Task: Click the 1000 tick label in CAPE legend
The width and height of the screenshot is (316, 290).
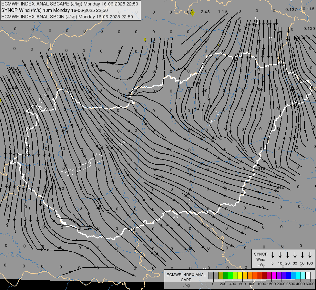Action: (262, 284)
